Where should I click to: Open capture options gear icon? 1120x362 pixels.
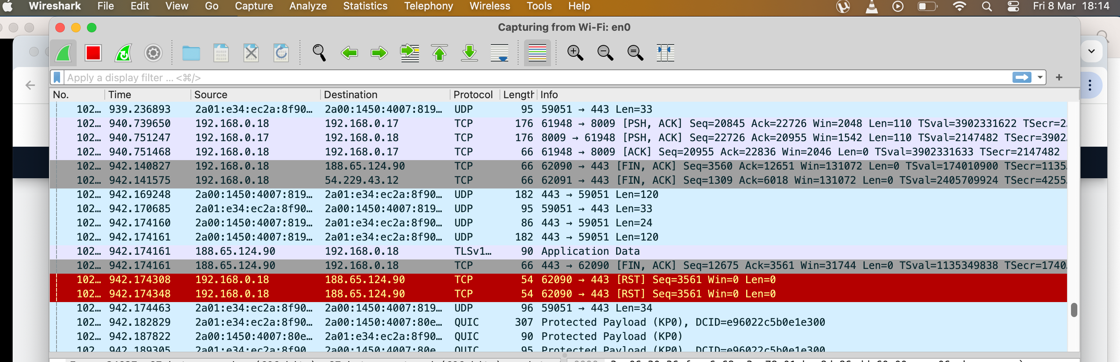coord(153,53)
